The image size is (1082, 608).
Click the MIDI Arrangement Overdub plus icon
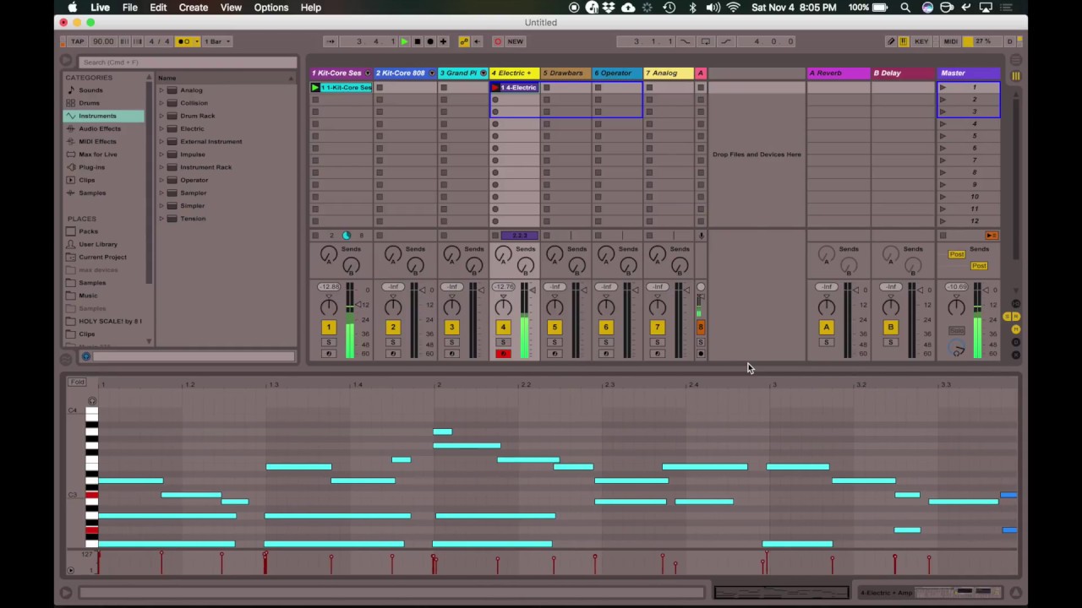tap(443, 41)
